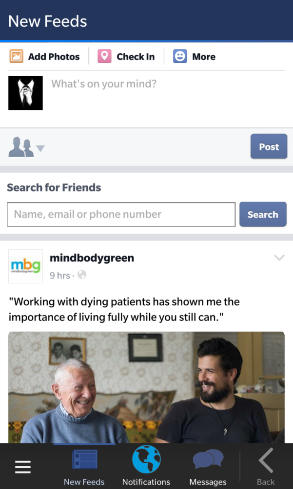The height and width of the screenshot is (489, 293).
Task: Tap the New Feeds icon in bottom bar
Action: pyautogui.click(x=84, y=459)
